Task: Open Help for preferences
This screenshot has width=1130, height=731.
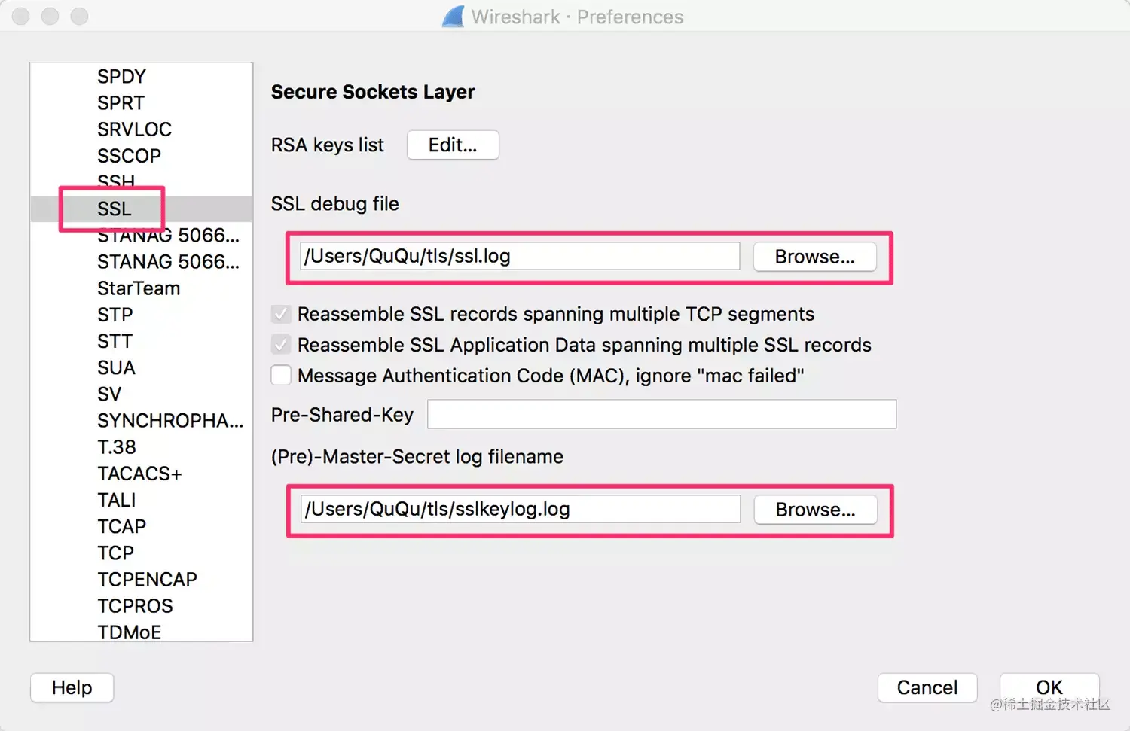Action: coord(72,687)
